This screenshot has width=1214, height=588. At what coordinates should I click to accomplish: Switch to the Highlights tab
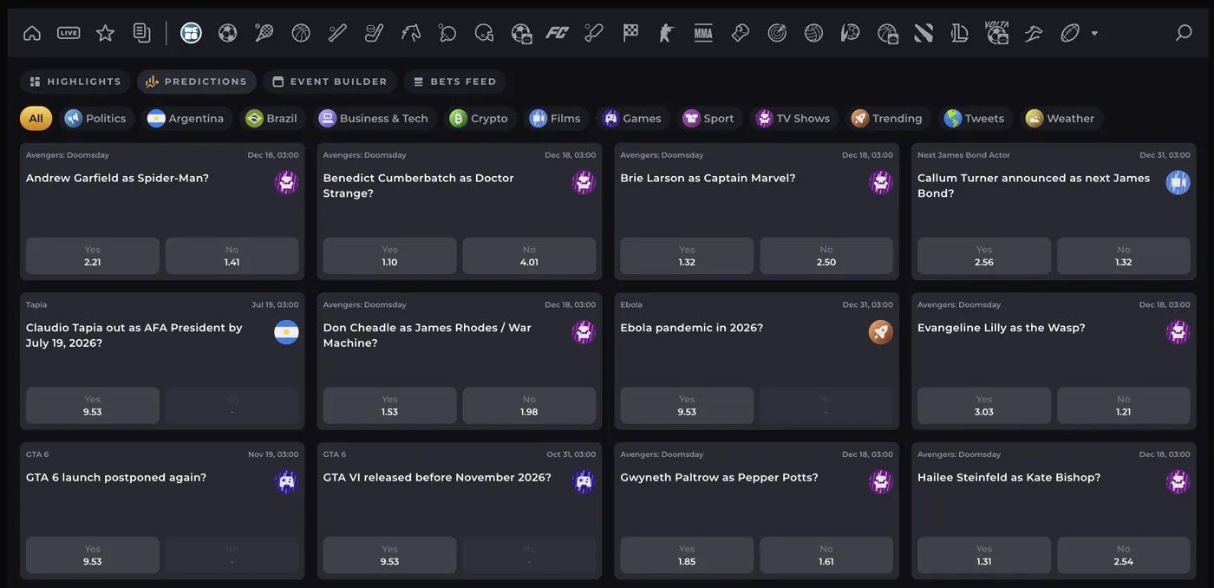coord(75,82)
